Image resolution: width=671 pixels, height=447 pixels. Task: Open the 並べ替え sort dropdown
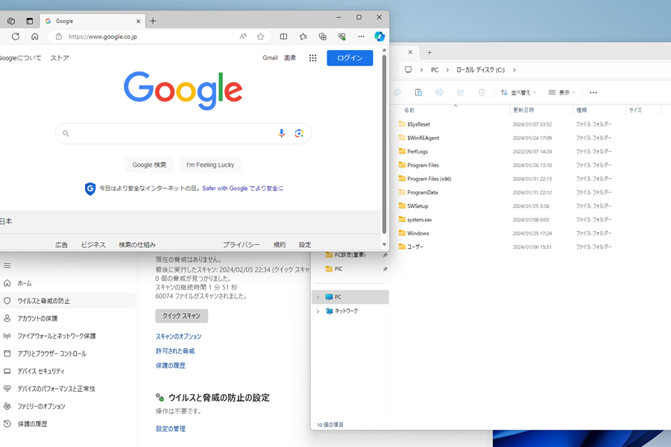(519, 92)
